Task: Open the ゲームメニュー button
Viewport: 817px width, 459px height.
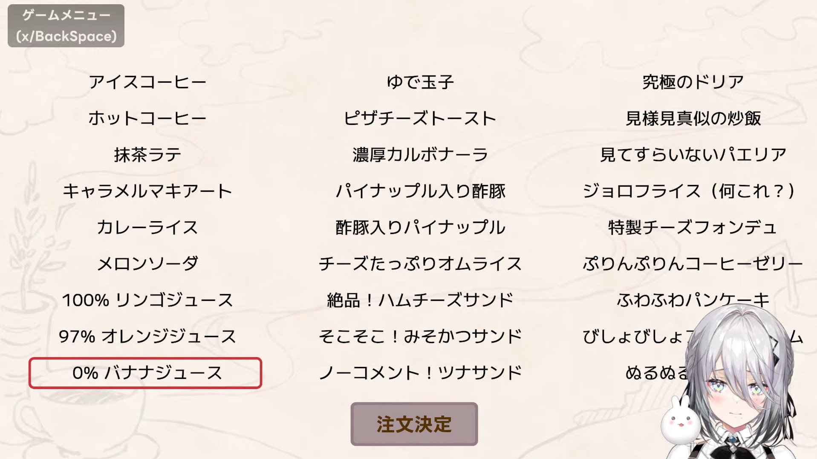Action: (66, 26)
